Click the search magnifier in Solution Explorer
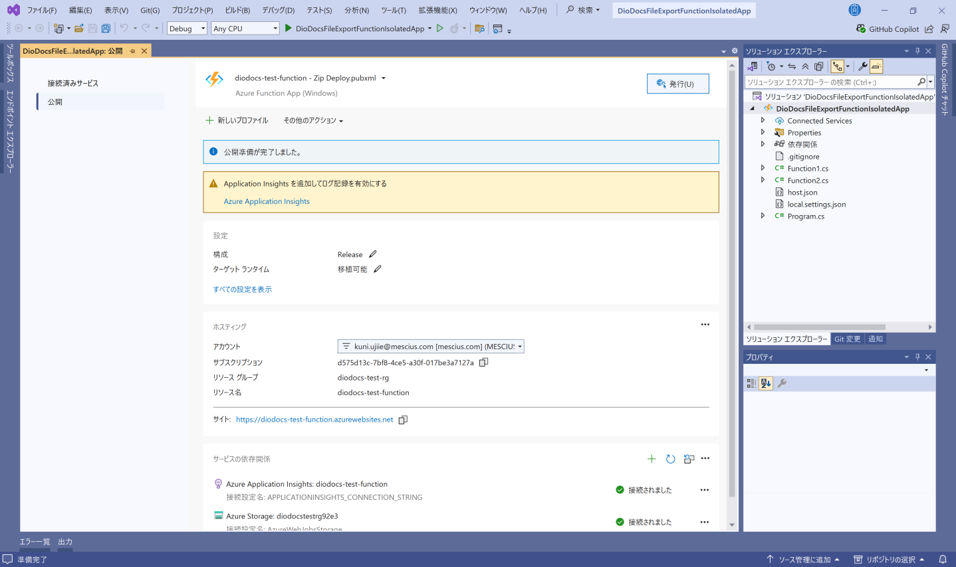The image size is (956, 567). point(921,82)
